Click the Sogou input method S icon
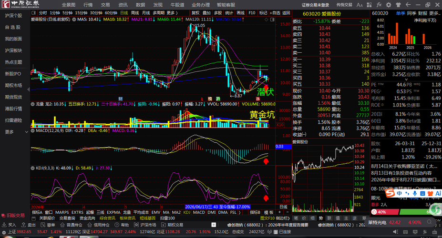The image size is (442, 238). 390,193
